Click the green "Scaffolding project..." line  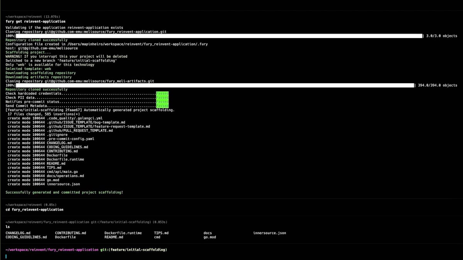[28, 52]
